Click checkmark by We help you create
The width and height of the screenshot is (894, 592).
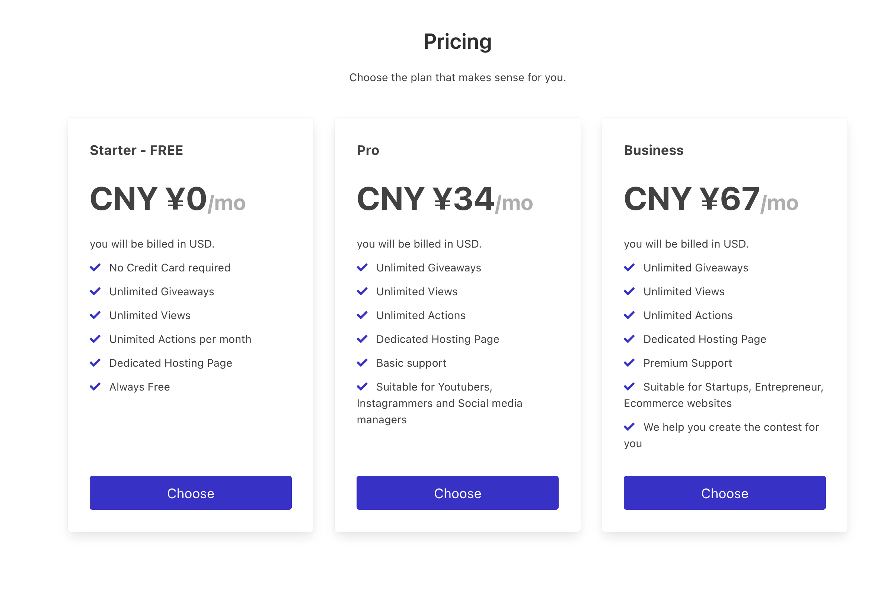point(629,427)
